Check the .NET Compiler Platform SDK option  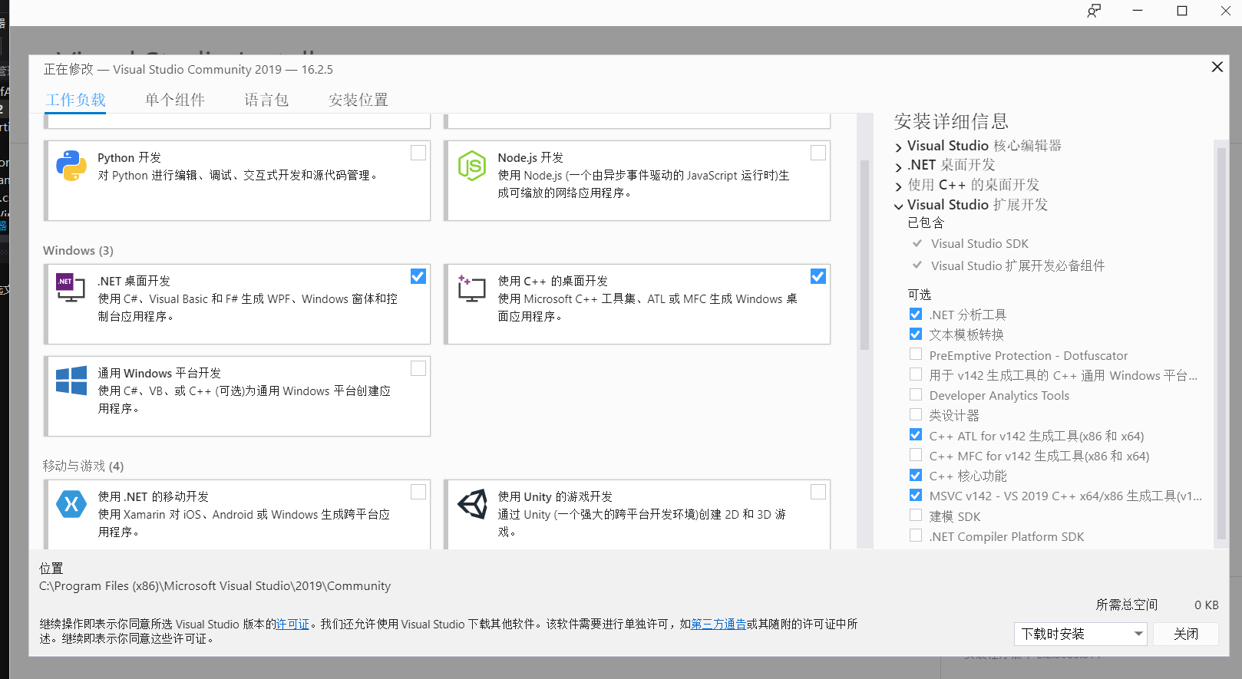click(916, 536)
